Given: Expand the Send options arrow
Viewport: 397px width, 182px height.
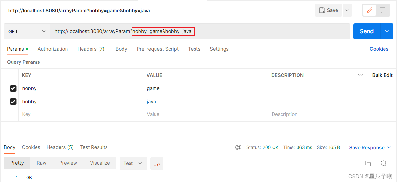Looking at the screenshot, I should [387, 31].
